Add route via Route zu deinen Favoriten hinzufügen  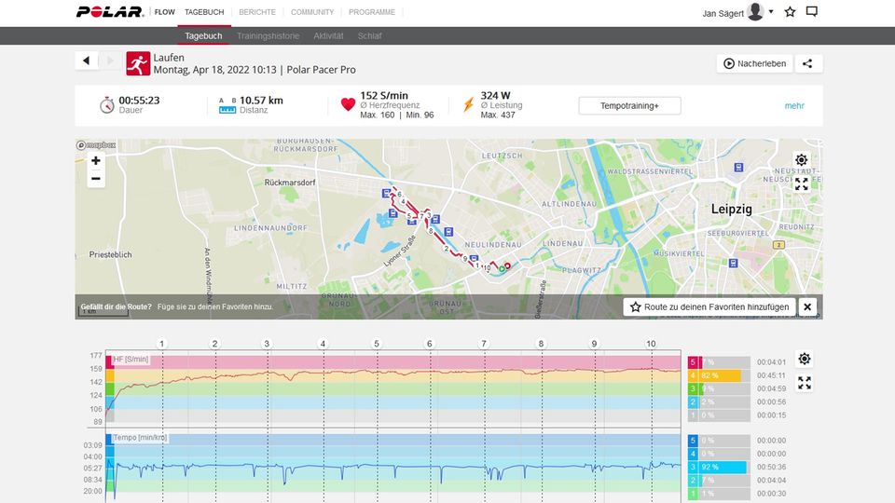click(709, 306)
